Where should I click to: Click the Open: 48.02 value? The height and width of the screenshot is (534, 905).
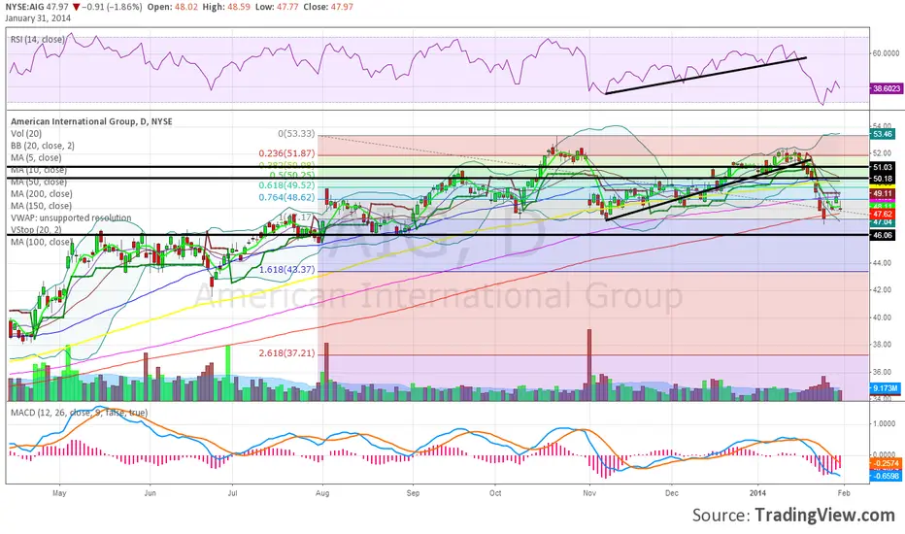(172, 7)
